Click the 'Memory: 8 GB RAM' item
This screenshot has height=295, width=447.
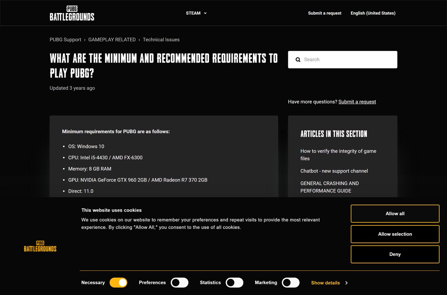(90, 169)
